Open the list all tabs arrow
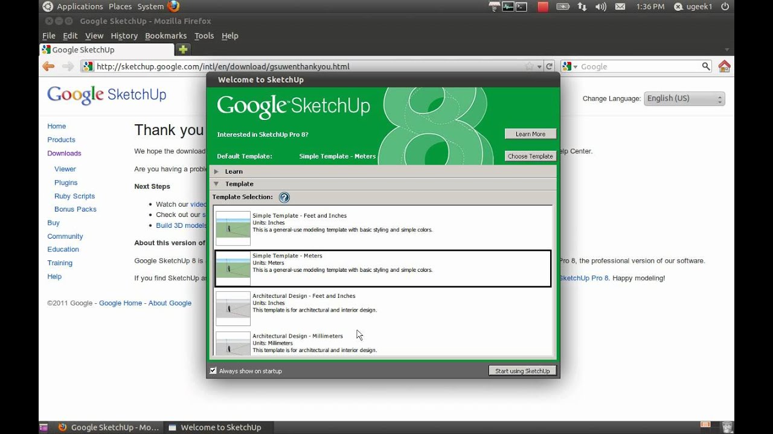Viewport: 773px width, 434px height. click(x=726, y=49)
